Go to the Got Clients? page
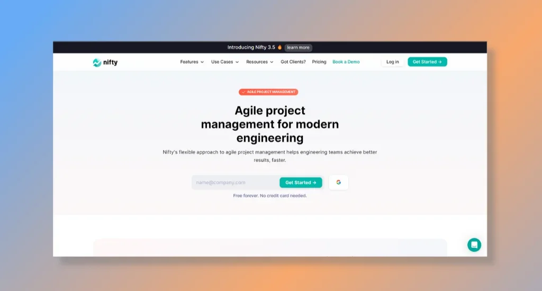 pyautogui.click(x=293, y=62)
